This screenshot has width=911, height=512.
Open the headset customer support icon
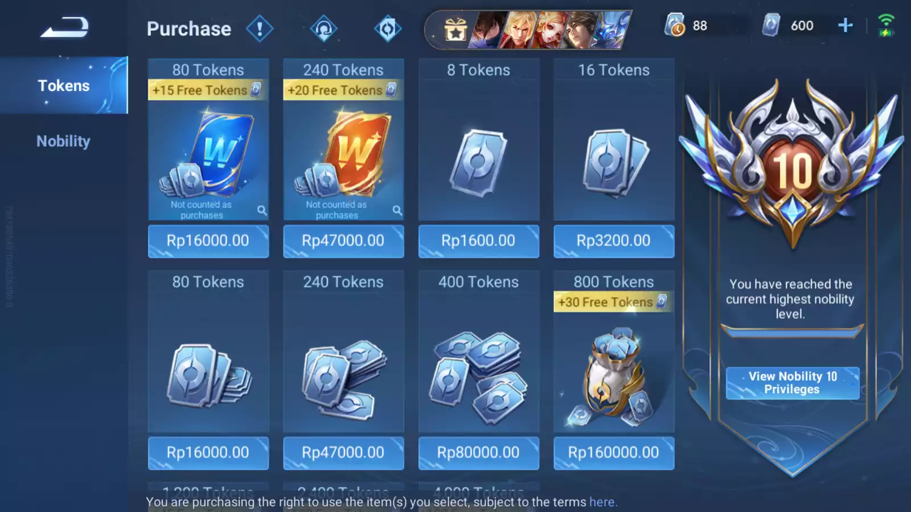323,28
